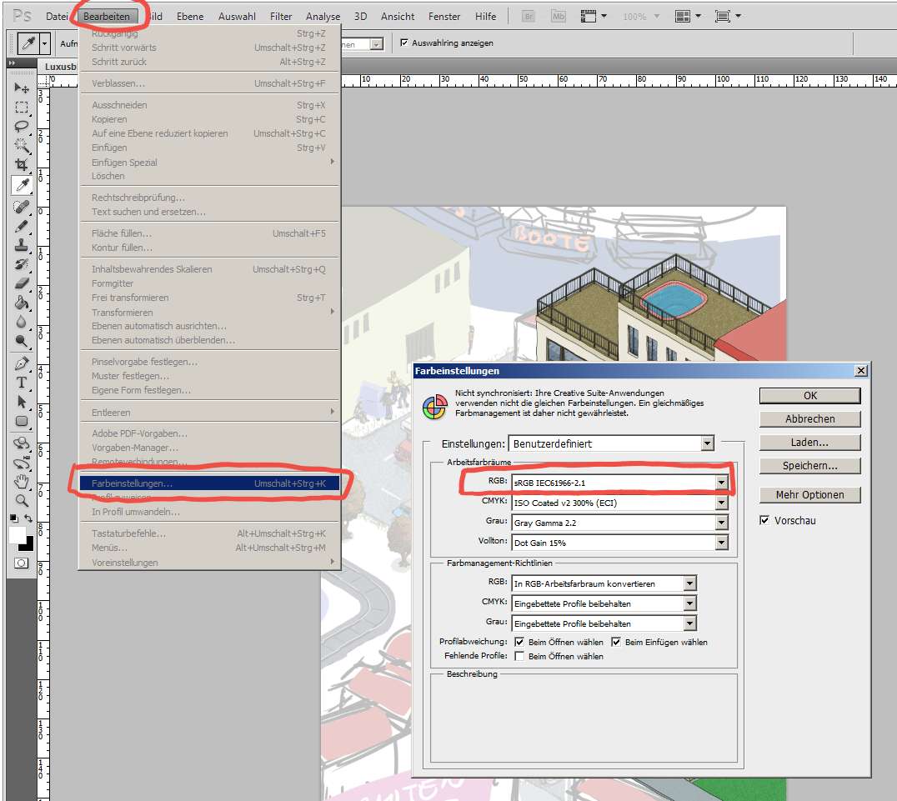
Task: Open the Arrange Documents dropdown
Action: (688, 16)
